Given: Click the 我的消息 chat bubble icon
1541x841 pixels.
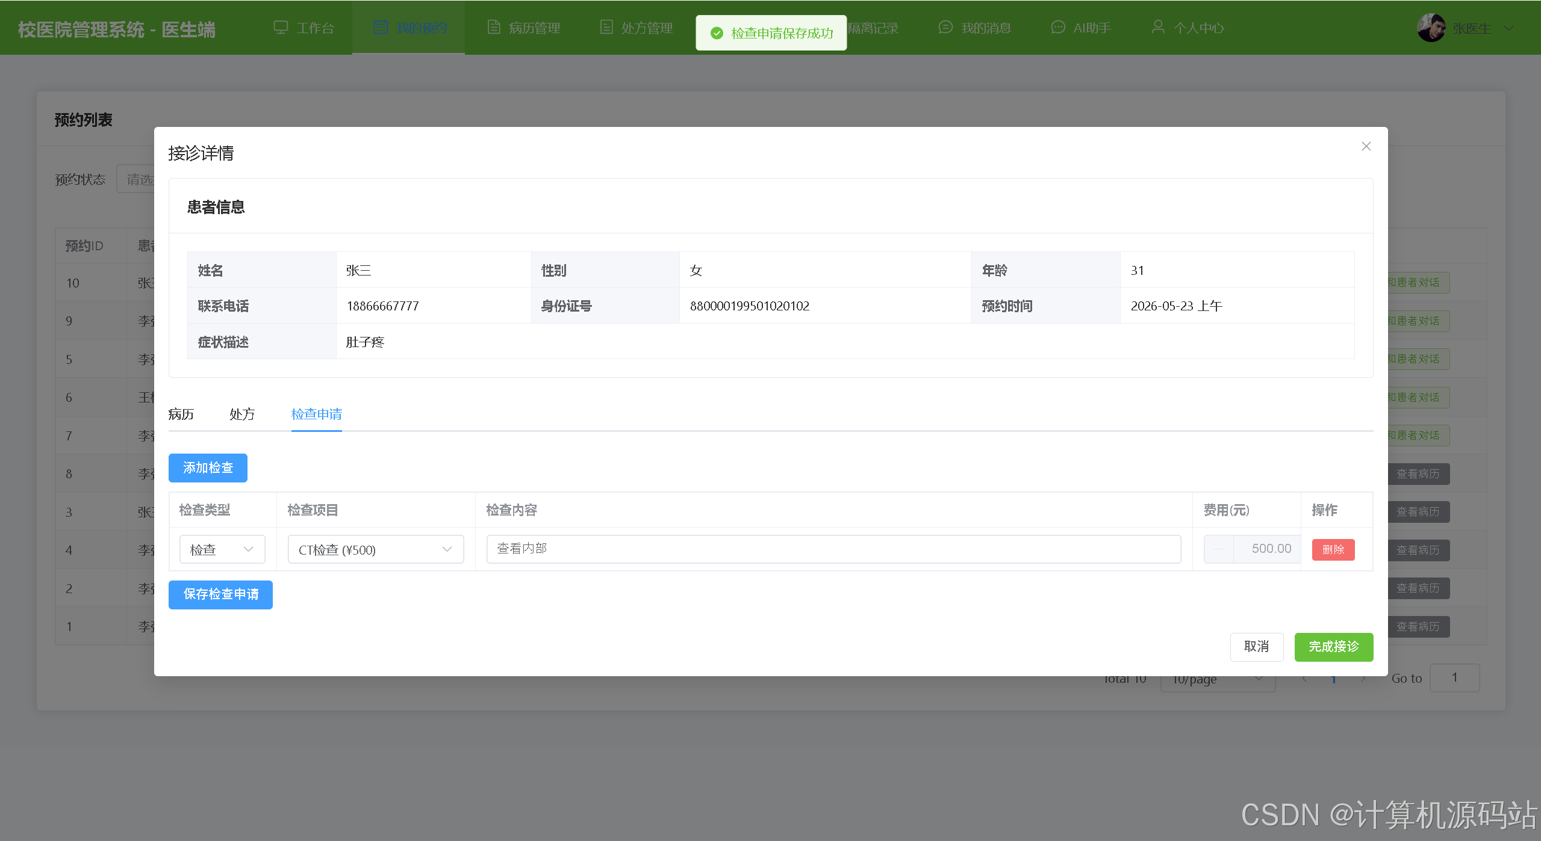Looking at the screenshot, I should coord(945,28).
